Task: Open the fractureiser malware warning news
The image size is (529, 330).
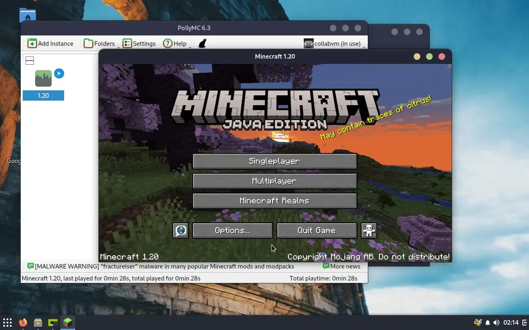Action: coord(161,266)
